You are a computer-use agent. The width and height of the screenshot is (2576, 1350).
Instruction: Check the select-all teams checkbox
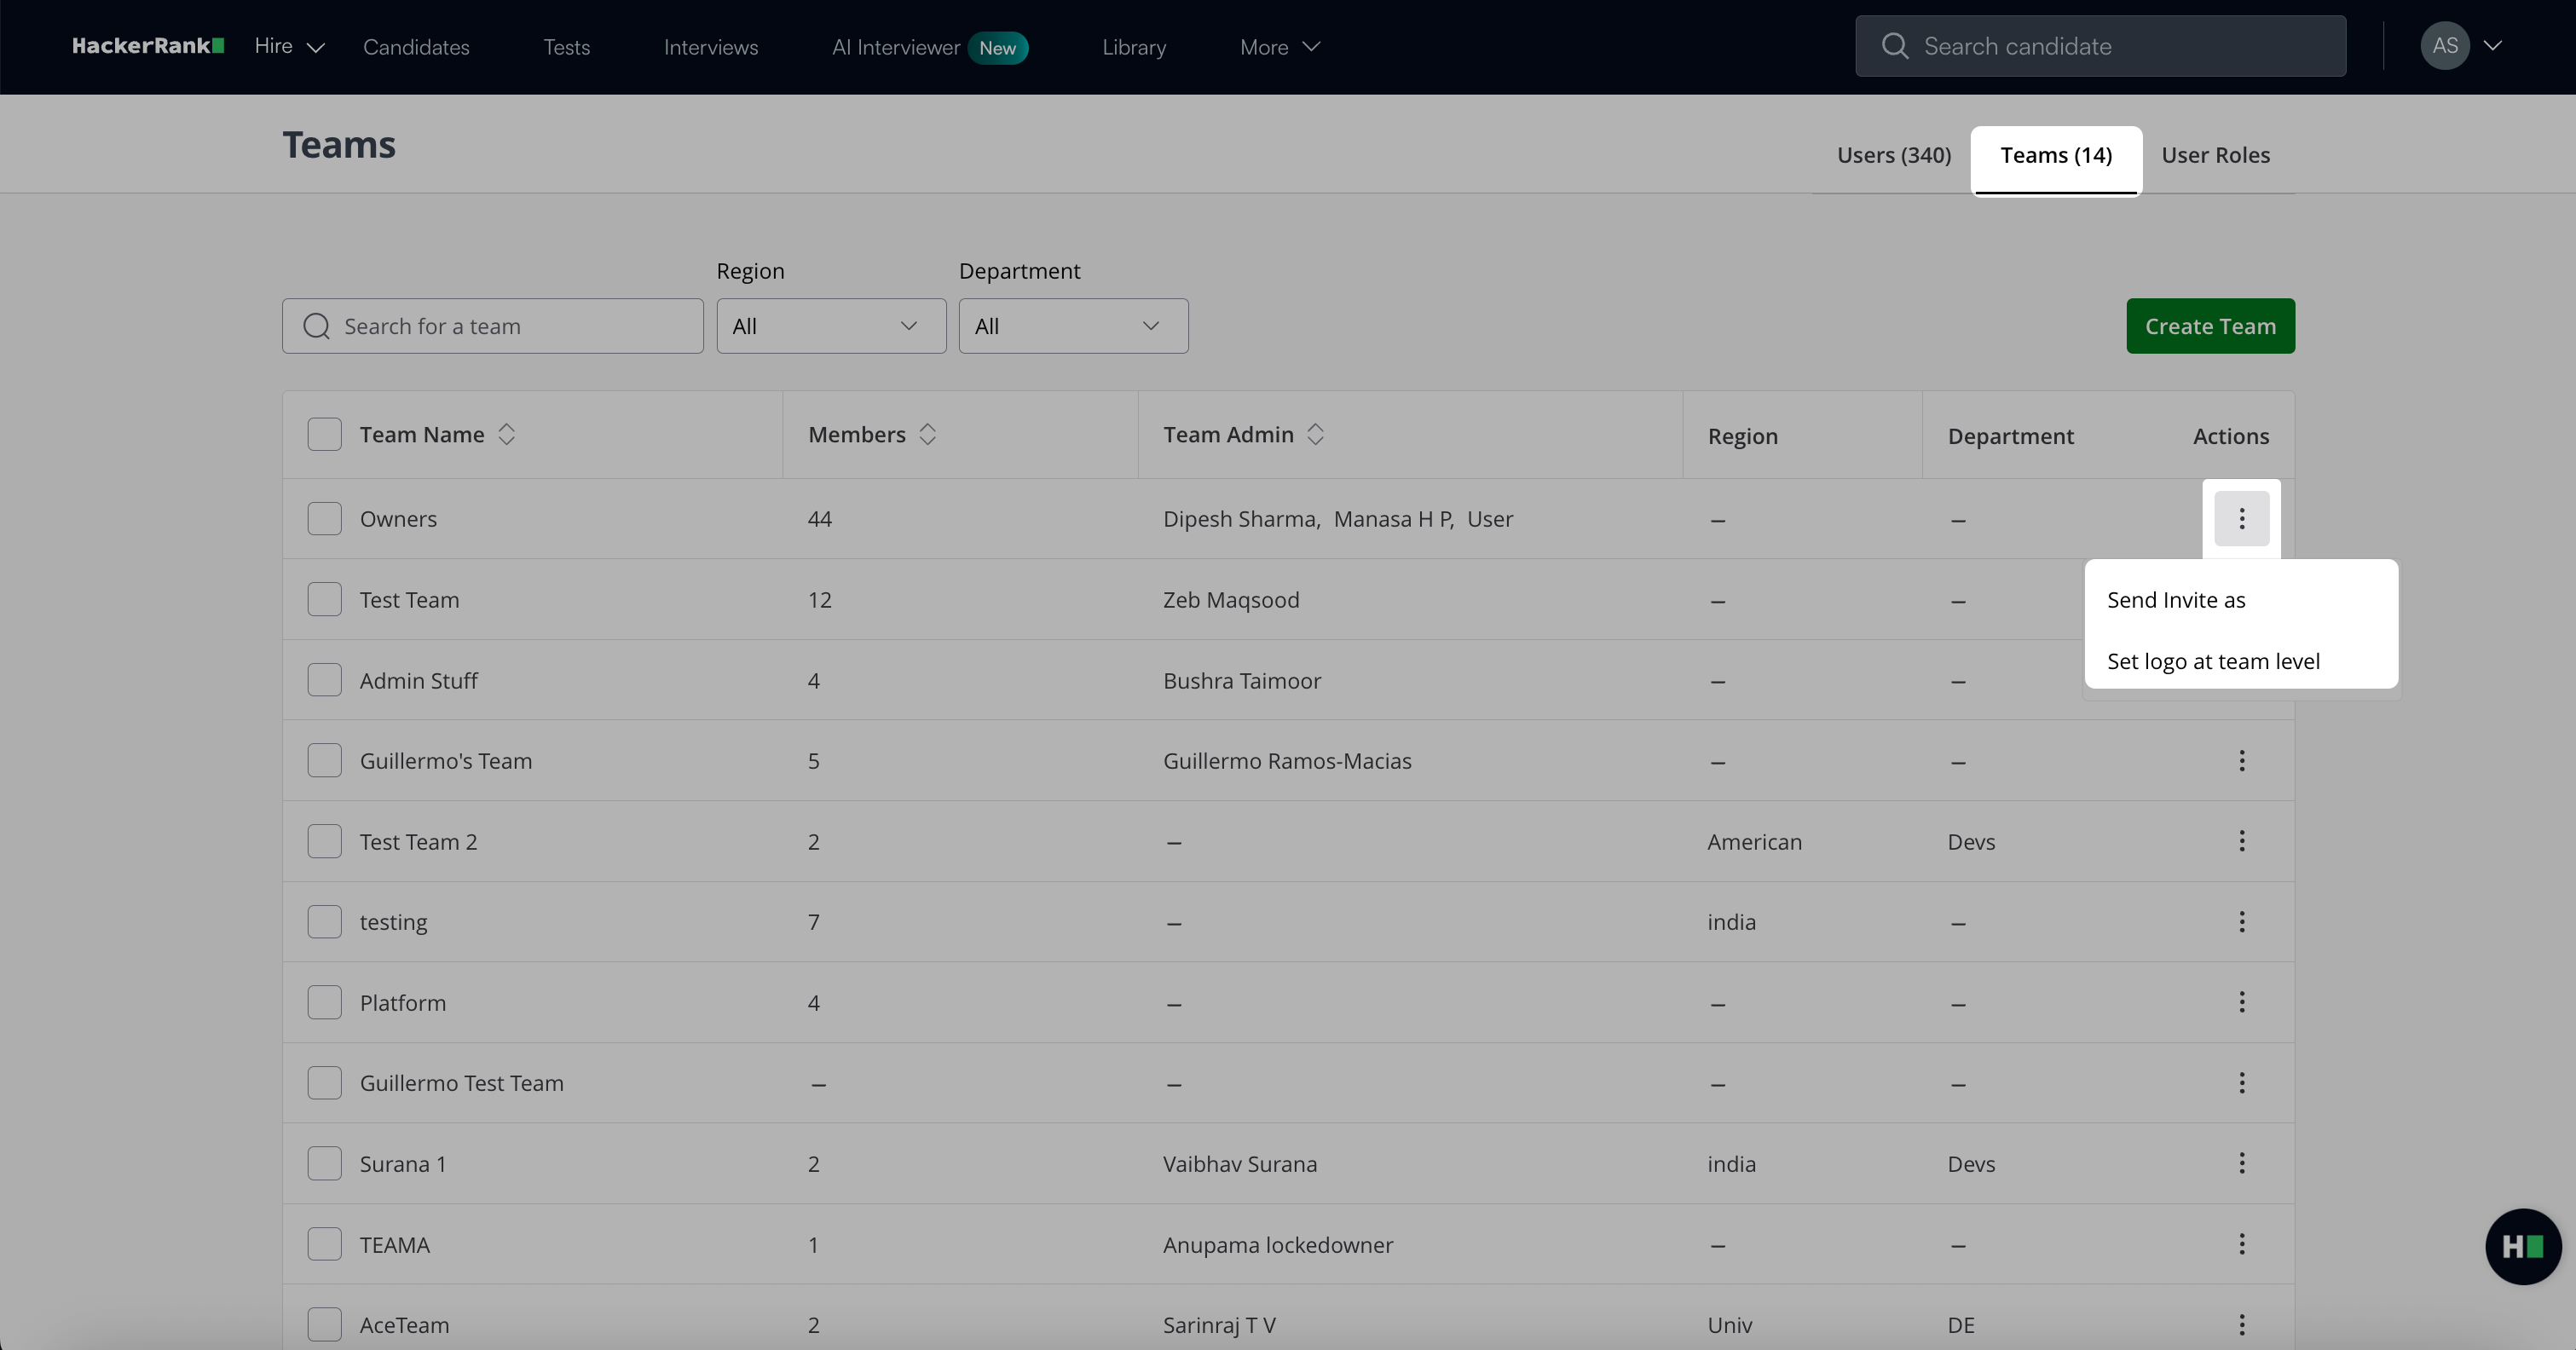[x=324, y=434]
